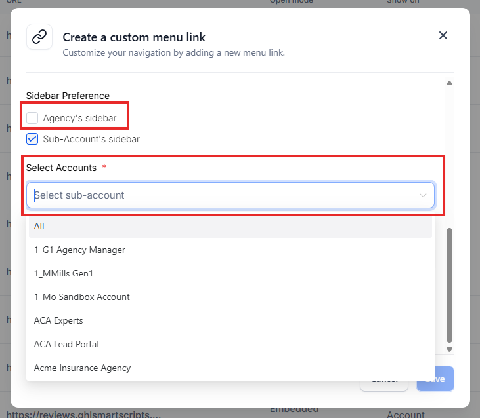Pick the 1_MMills Gen1 account
Viewport: 480px width, 418px height.
(59, 273)
